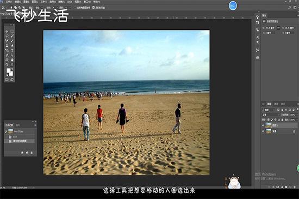Hide 图层 1 using its eye icon
299x199 pixels.
pos(263,125)
